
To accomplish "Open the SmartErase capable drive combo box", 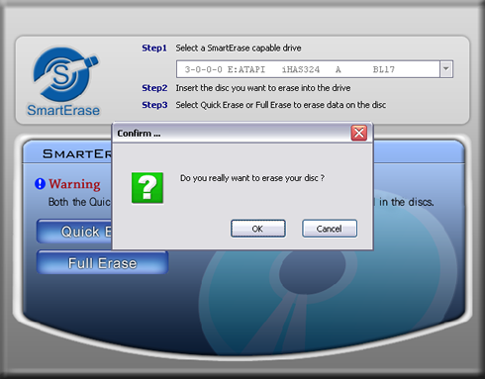I will point(315,69).
